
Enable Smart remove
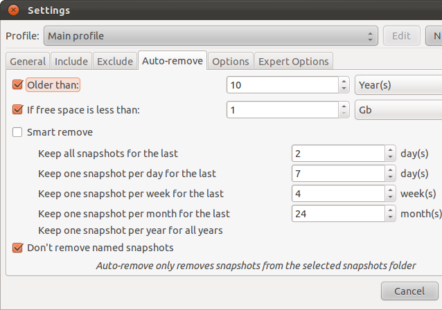coord(18,132)
